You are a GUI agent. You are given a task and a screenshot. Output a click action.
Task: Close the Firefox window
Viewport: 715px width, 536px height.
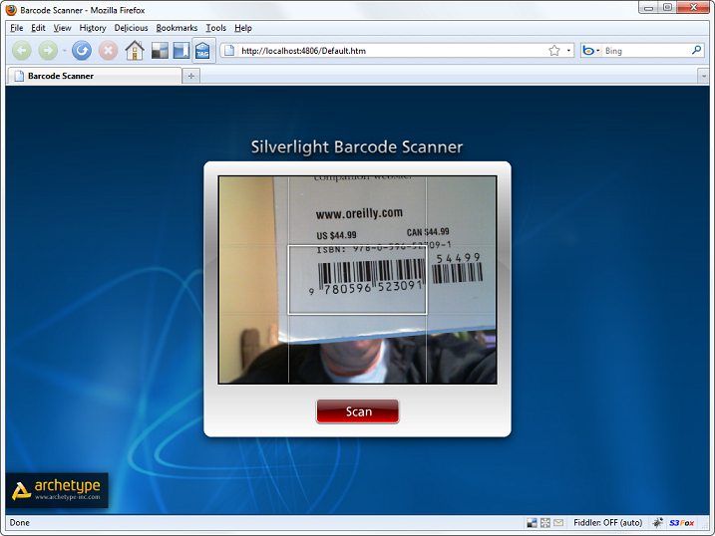pyautogui.click(x=693, y=7)
